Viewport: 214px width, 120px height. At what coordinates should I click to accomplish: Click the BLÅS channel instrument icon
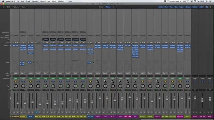[113, 82]
